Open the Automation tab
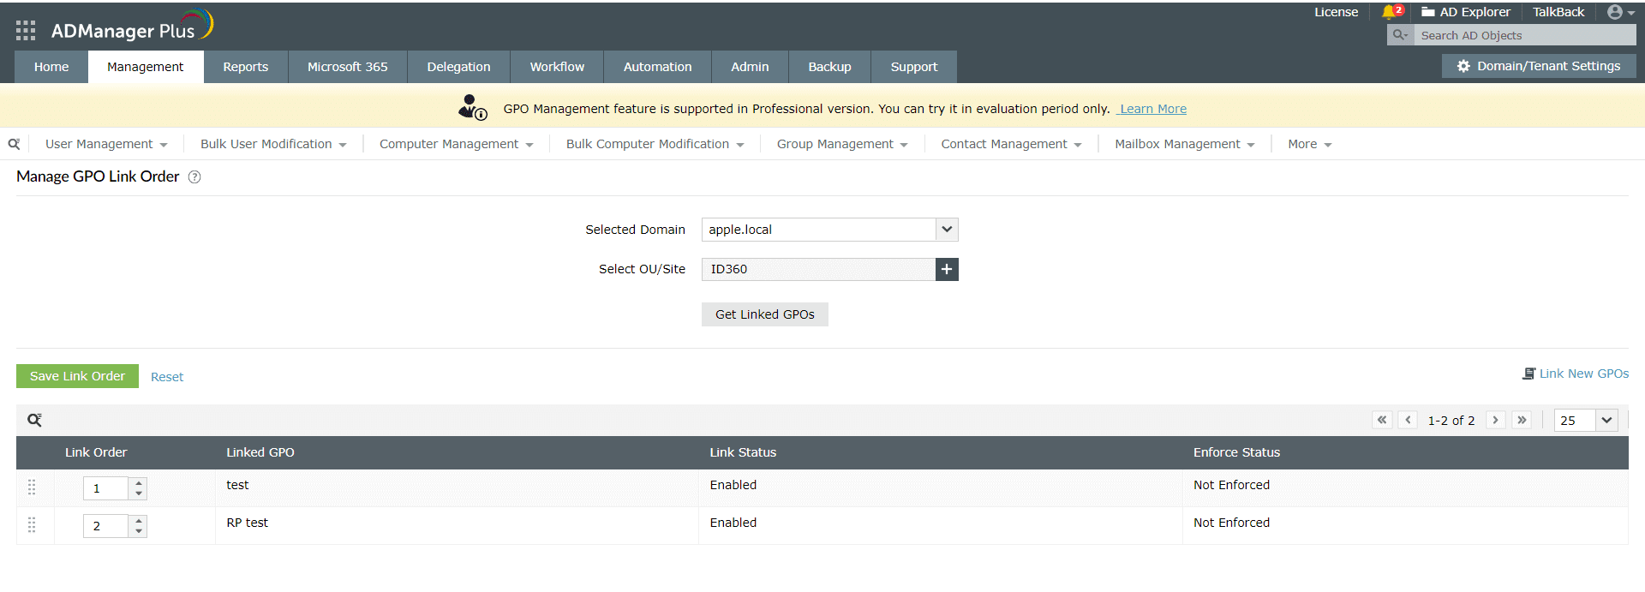The height and width of the screenshot is (592, 1645). point(657,67)
